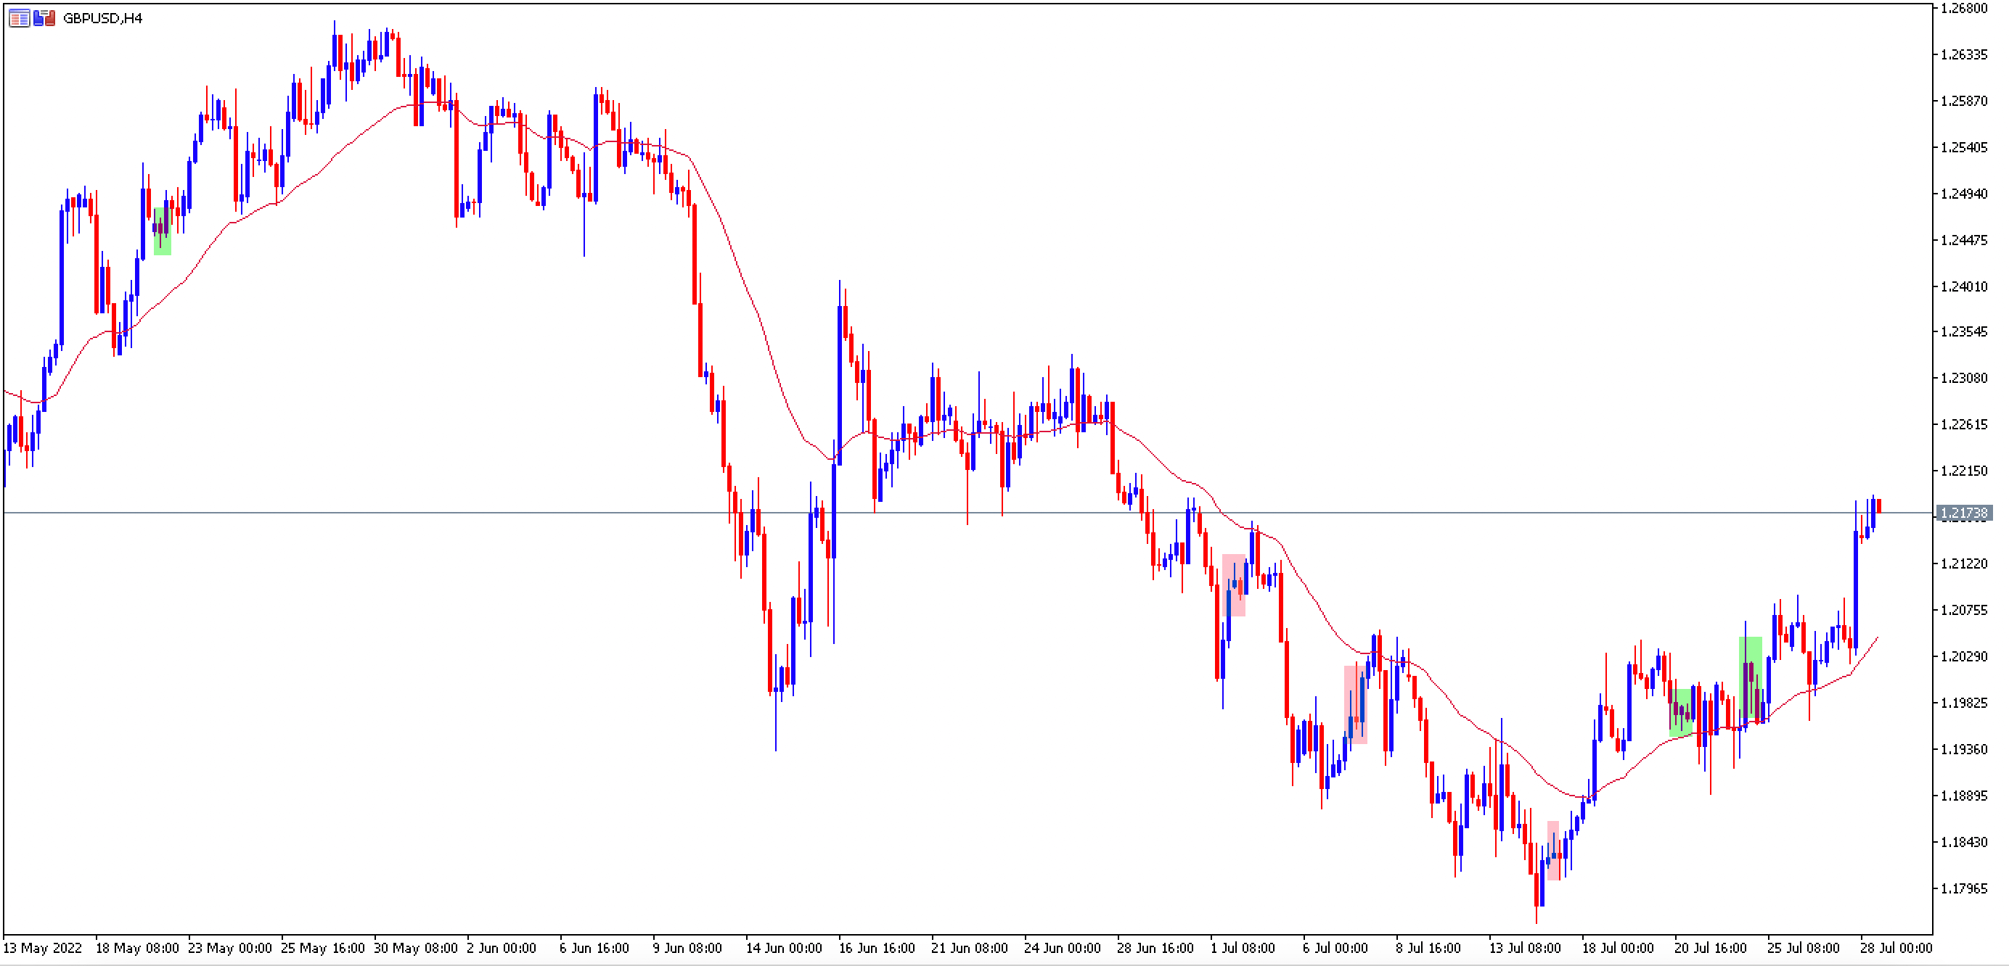
Task: Select the shorter green zone at 20 Jul
Action: (x=1681, y=712)
